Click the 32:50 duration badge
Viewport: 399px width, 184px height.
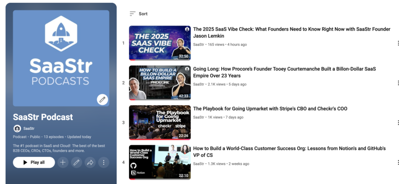(183, 56)
